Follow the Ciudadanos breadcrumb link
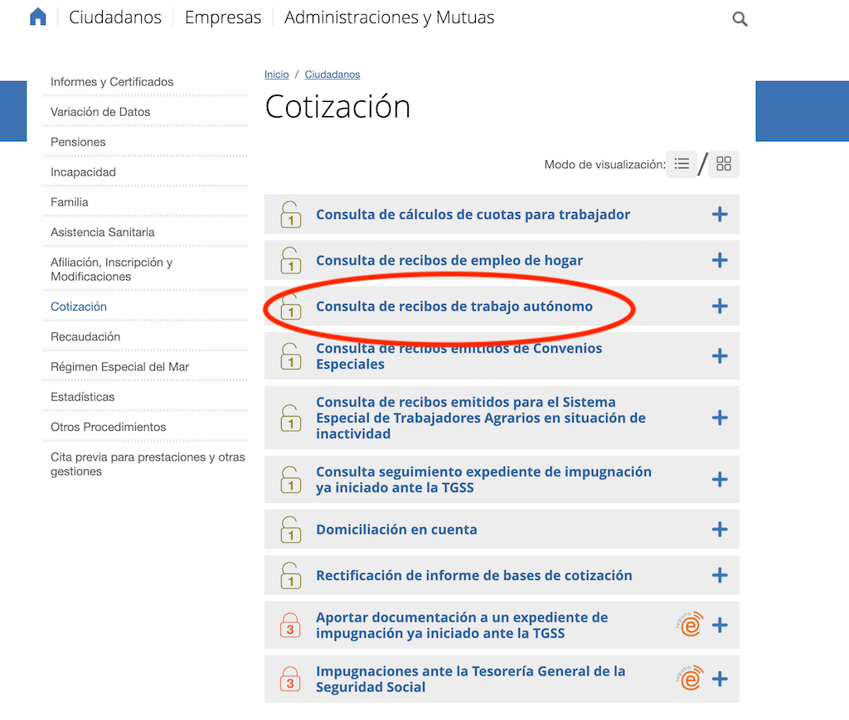Image resolution: width=849 pixels, height=720 pixels. pyautogui.click(x=332, y=74)
